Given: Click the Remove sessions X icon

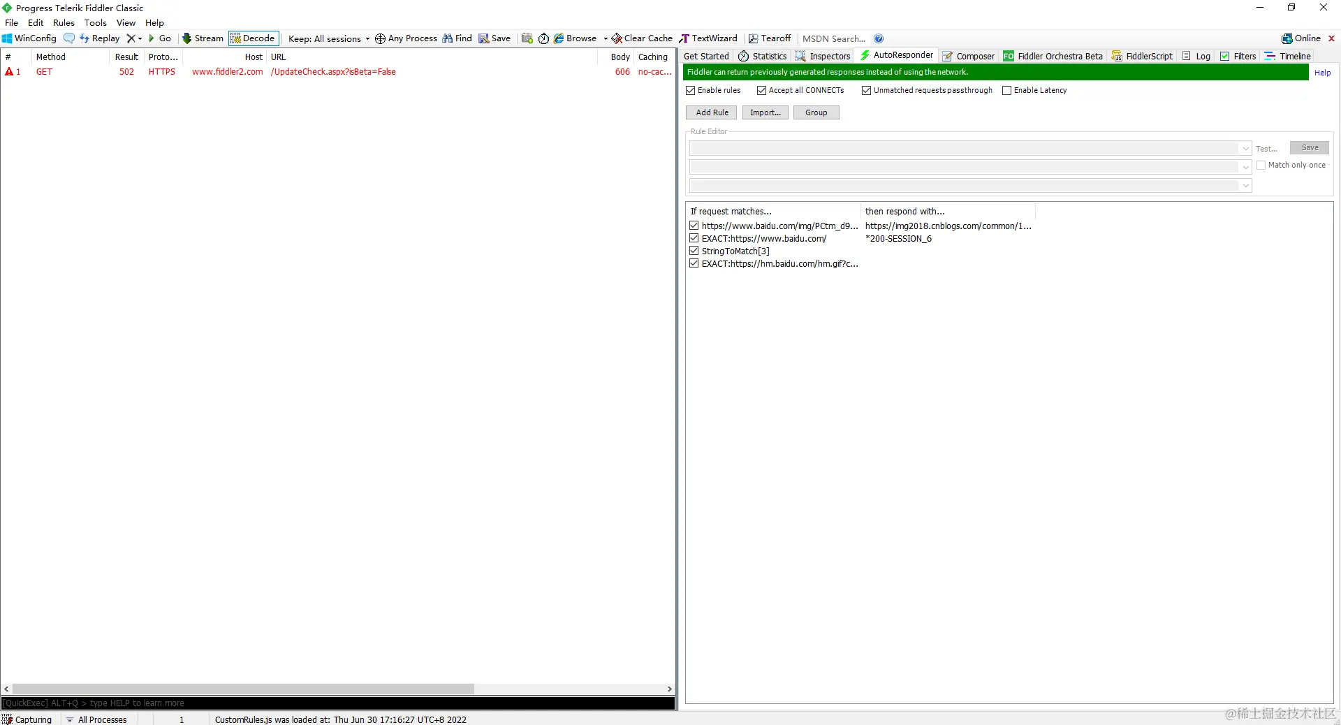Looking at the screenshot, I should click(x=131, y=38).
